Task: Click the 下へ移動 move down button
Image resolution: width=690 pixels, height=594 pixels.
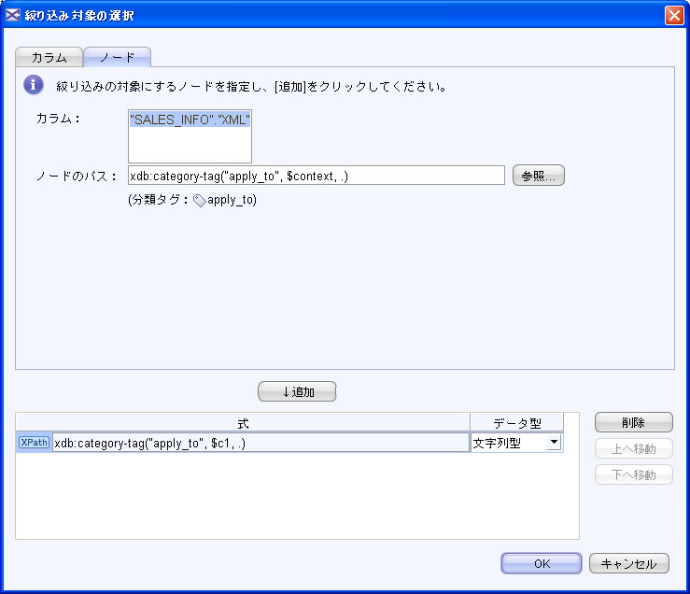Action: tap(634, 474)
